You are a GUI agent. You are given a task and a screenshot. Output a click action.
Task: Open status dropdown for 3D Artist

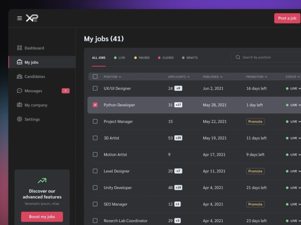click(293, 138)
